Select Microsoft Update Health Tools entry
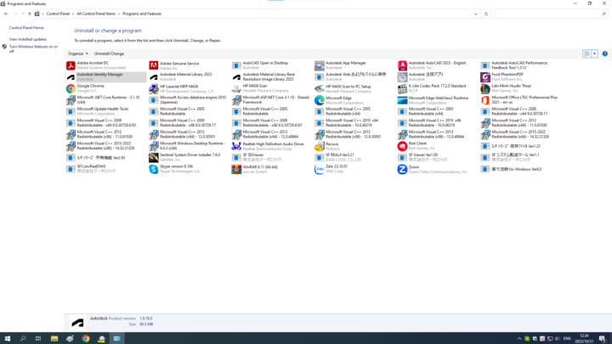The image size is (612, 344). 105,111
